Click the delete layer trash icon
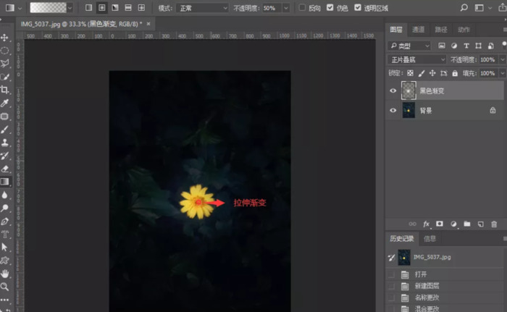Viewport: 507px width, 312px height. 494,224
